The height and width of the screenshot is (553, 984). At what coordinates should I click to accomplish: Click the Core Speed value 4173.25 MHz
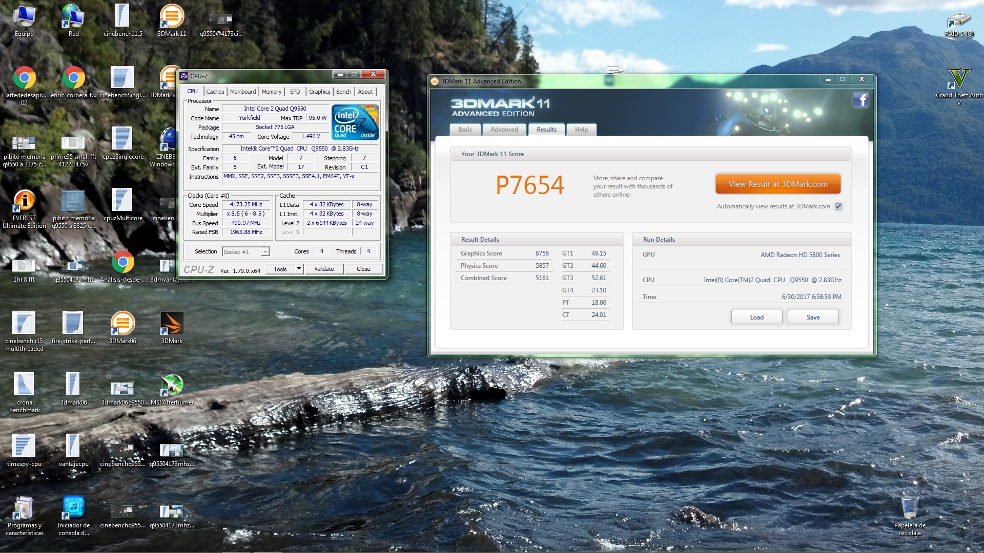(x=246, y=204)
